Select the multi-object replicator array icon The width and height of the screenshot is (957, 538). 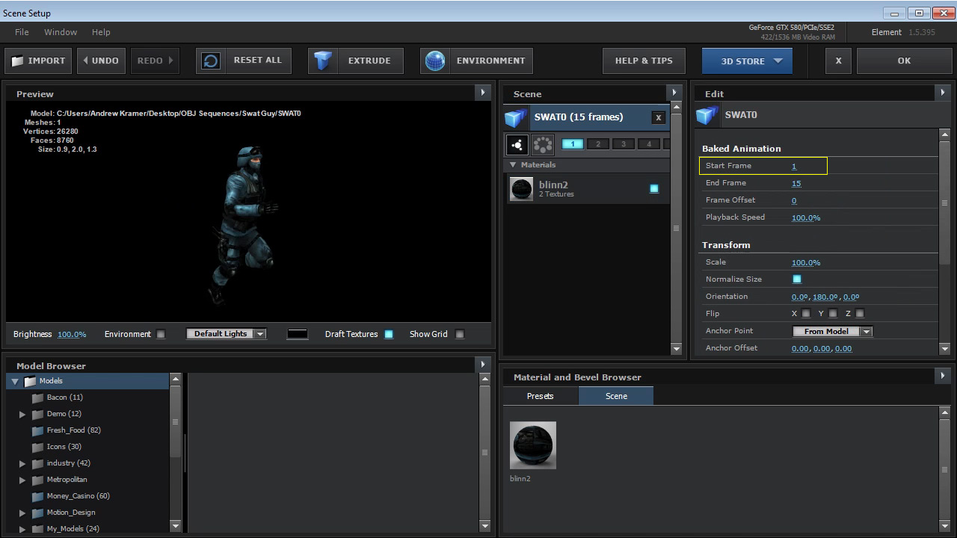(543, 145)
